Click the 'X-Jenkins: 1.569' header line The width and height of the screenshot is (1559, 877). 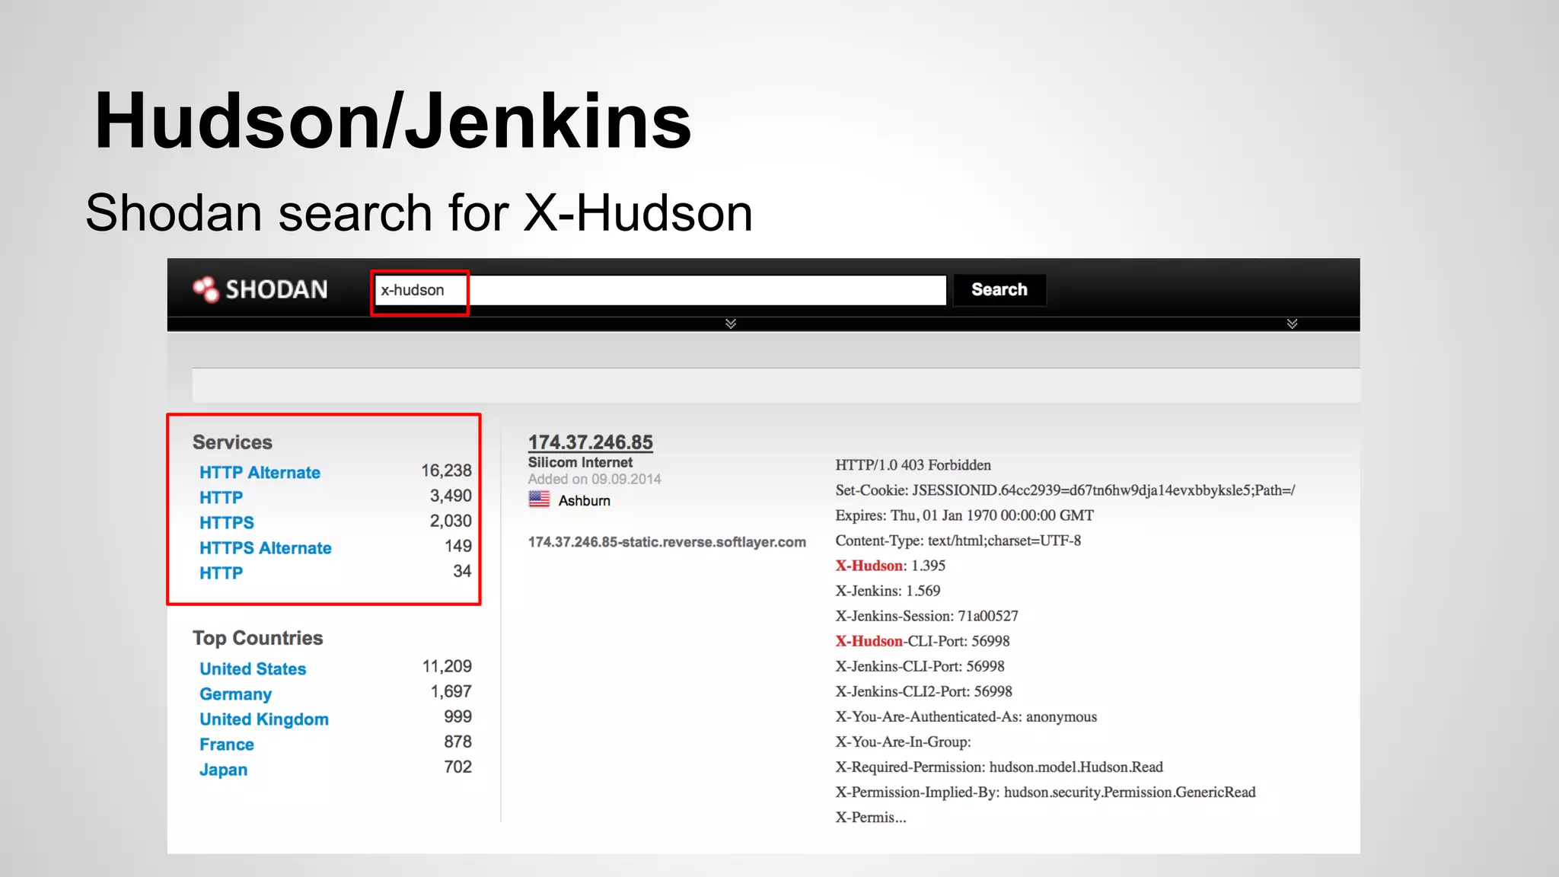tap(888, 590)
